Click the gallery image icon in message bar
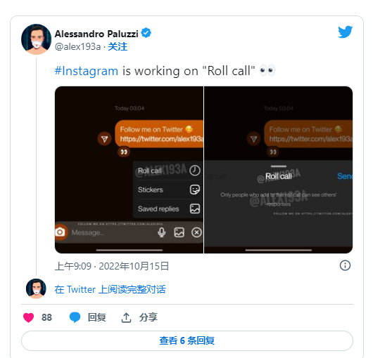The width and height of the screenshot is (373, 358). tap(179, 232)
